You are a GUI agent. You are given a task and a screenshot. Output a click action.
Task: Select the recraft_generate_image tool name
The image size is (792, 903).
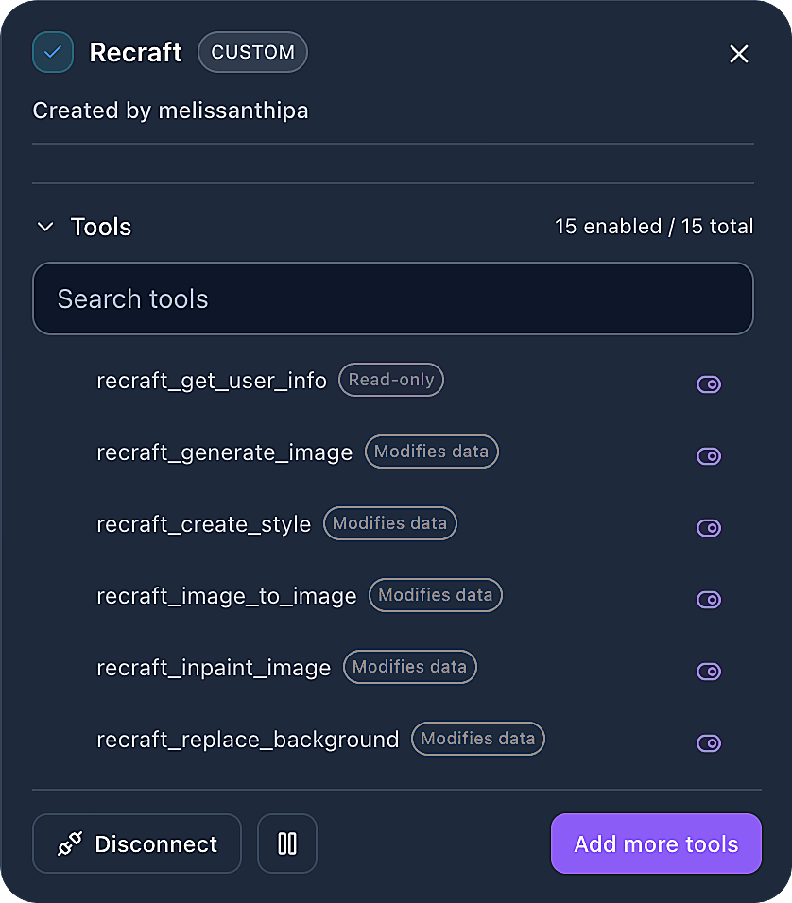click(225, 452)
